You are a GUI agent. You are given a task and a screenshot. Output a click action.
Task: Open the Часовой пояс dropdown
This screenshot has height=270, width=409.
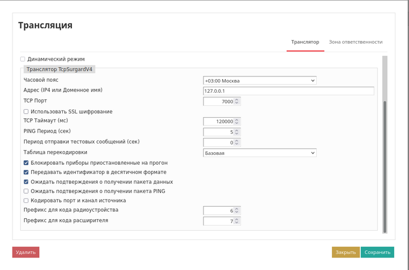click(x=260, y=81)
